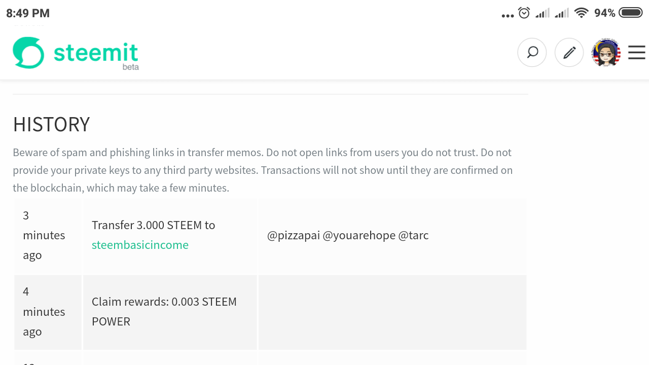Screen dimensions: 649x365
Task: Open the steembasicincome account link
Action: pos(140,245)
